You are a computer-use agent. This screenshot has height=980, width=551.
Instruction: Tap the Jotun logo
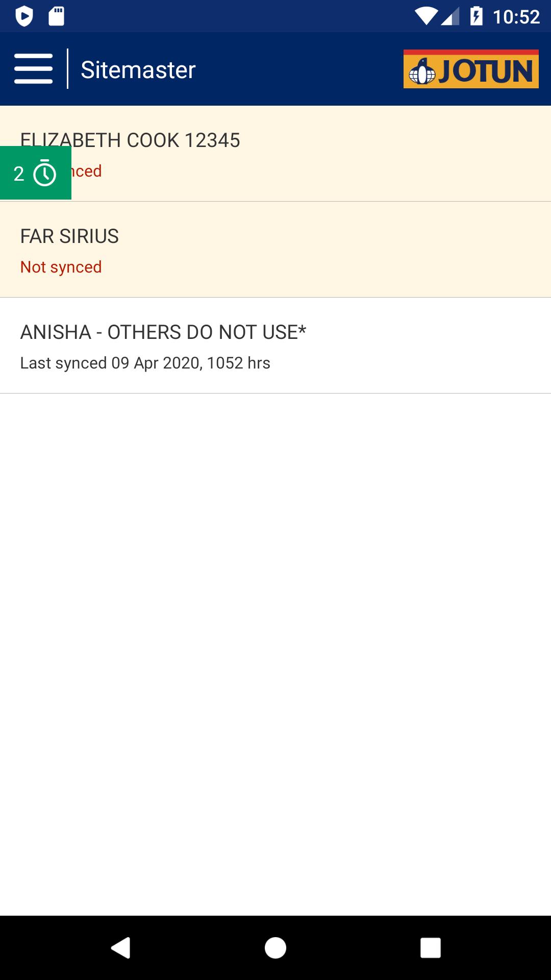470,69
